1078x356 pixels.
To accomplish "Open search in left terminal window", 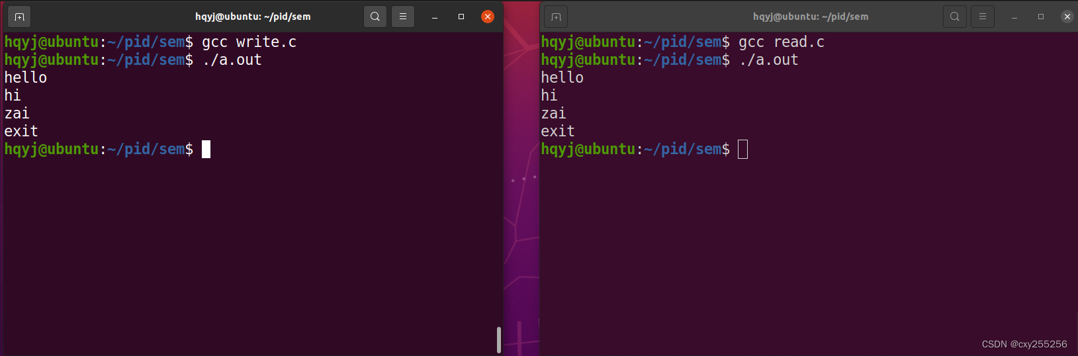I will [x=375, y=17].
